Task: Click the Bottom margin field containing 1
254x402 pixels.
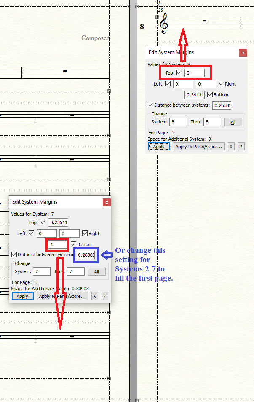Action: click(x=57, y=244)
